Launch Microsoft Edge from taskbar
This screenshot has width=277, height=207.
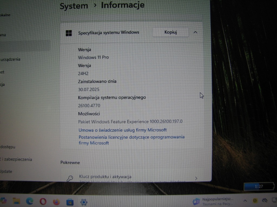tap(30, 201)
